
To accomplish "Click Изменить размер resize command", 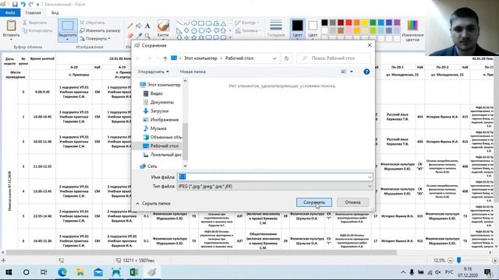I will 100,30.
